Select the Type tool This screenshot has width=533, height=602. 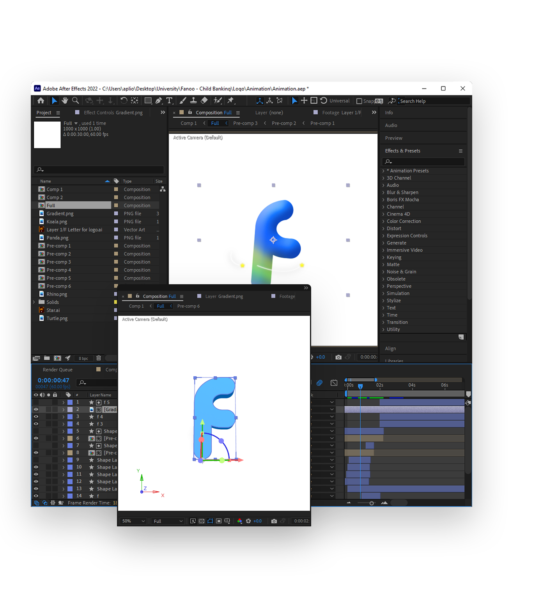click(170, 101)
